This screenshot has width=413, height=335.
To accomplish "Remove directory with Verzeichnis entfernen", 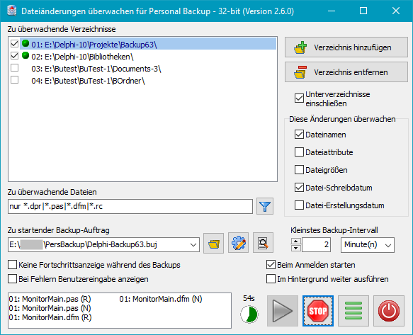I will [x=346, y=72].
